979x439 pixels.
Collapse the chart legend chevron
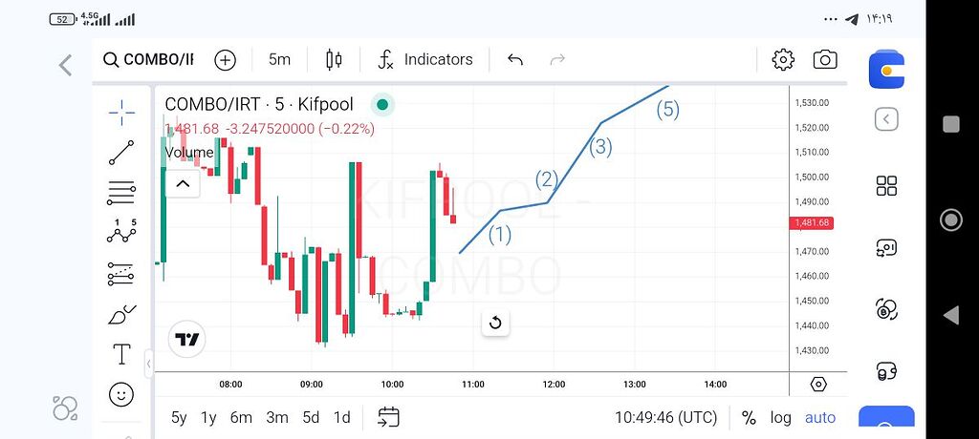click(x=183, y=184)
